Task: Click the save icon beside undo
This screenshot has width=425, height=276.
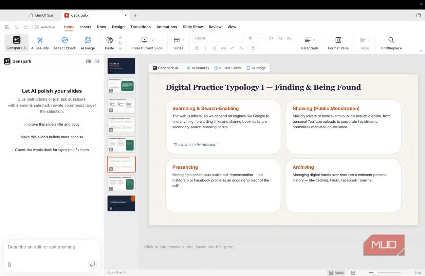Action: coord(7,27)
